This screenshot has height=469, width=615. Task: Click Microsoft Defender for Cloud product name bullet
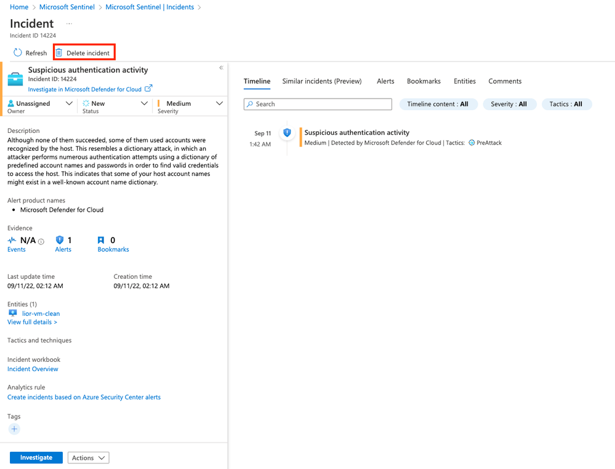(62, 210)
